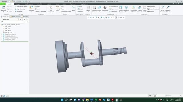
Task: Switch to the Analysis ribbon tab
Action: click(18, 4)
